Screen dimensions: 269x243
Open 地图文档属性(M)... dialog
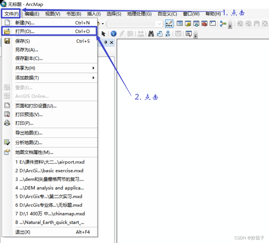(x=49, y=152)
